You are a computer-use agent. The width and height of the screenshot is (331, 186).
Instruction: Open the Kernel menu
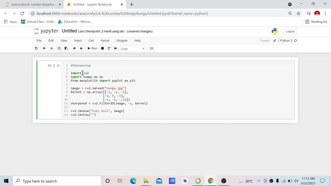click(105, 41)
